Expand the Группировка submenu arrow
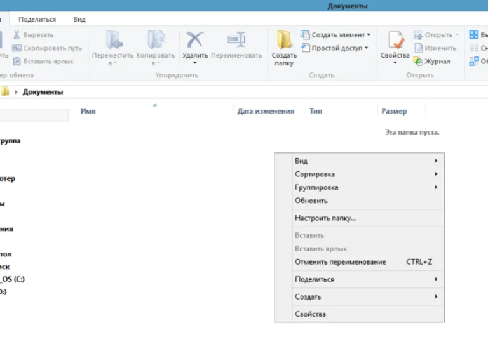 point(436,187)
